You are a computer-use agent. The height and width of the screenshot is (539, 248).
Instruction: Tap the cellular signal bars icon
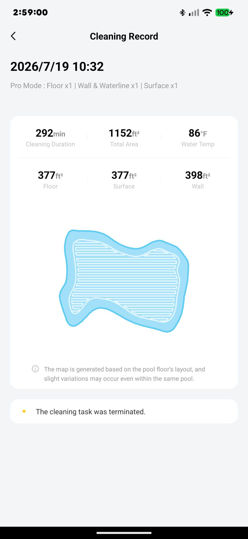194,12
